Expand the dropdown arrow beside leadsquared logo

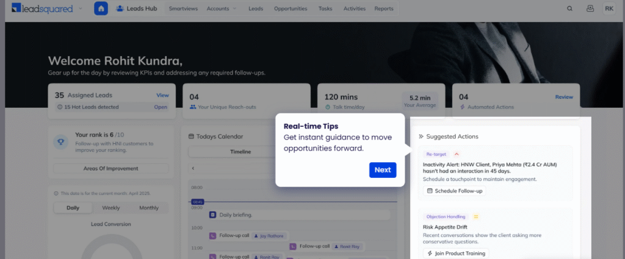point(81,8)
